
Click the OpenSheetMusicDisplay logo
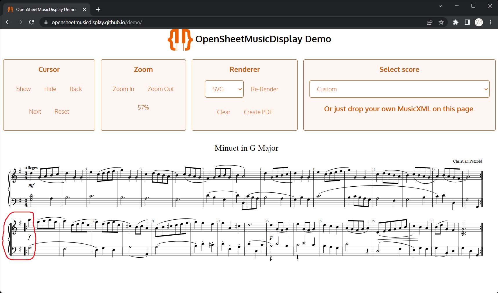tap(180, 39)
